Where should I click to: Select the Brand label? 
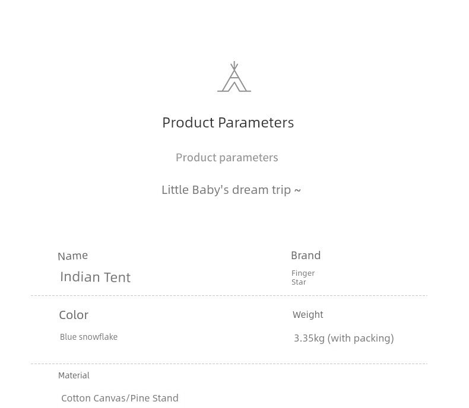coord(306,256)
